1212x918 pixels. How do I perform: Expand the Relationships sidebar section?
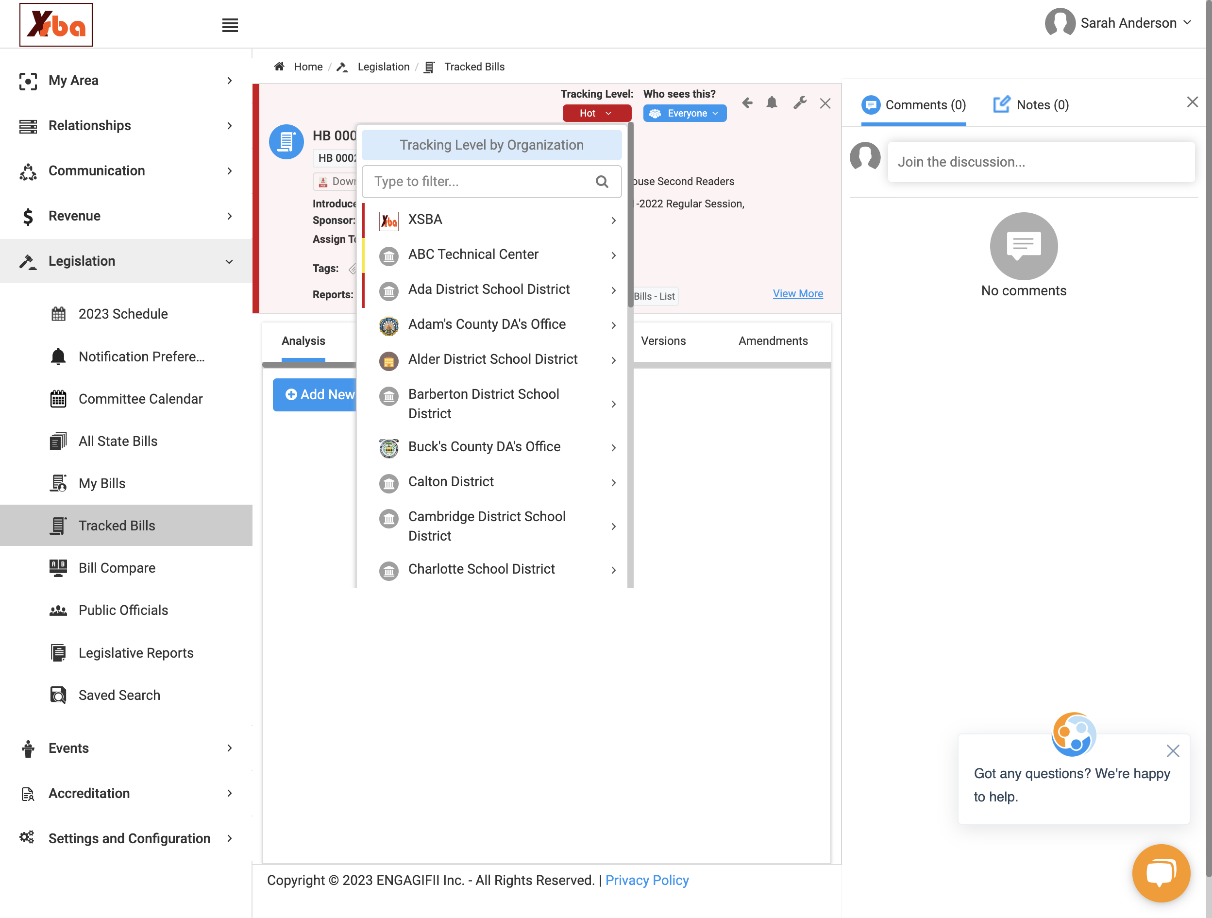126,125
